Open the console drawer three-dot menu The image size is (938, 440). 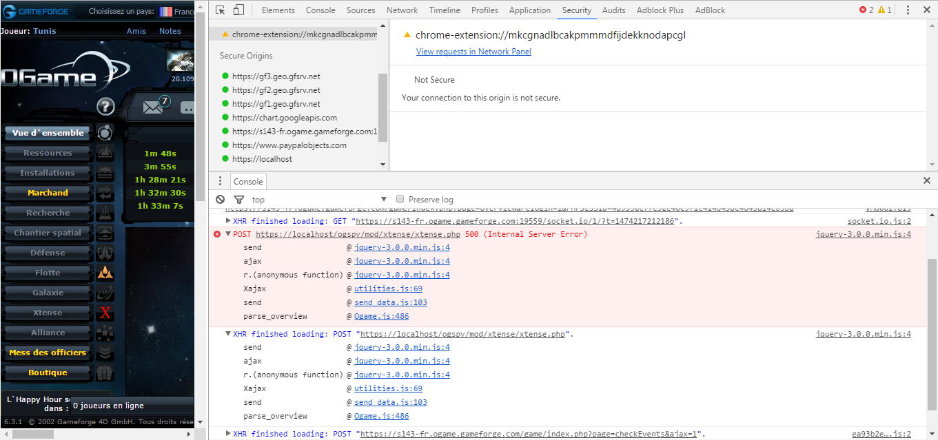[x=221, y=181]
